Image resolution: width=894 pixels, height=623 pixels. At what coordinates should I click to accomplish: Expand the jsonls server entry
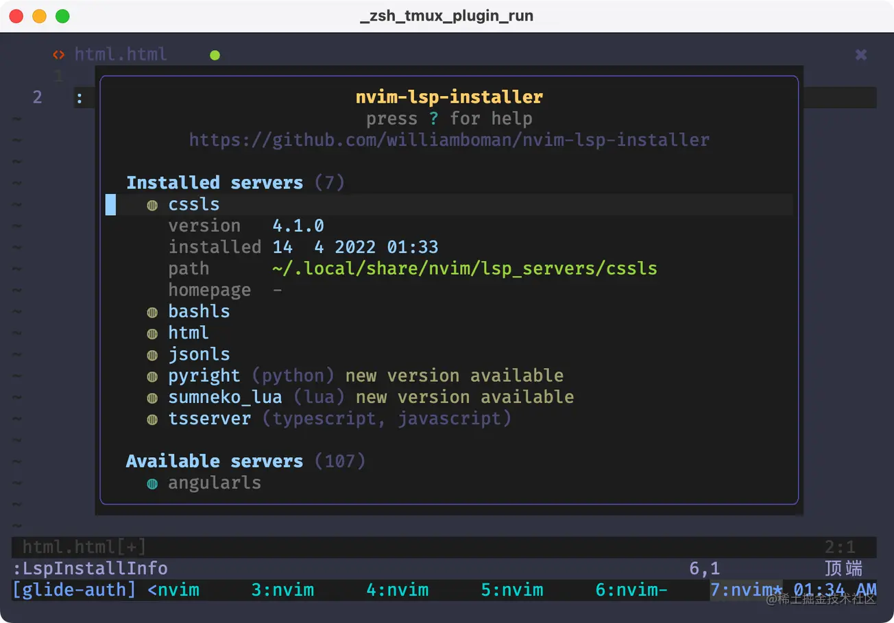point(199,354)
